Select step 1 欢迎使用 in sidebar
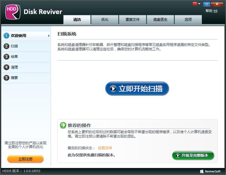Screen dimensions: 226x175 pyautogui.click(x=26, y=36)
